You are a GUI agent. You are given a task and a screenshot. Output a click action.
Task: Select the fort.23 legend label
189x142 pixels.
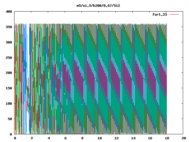click(160, 14)
